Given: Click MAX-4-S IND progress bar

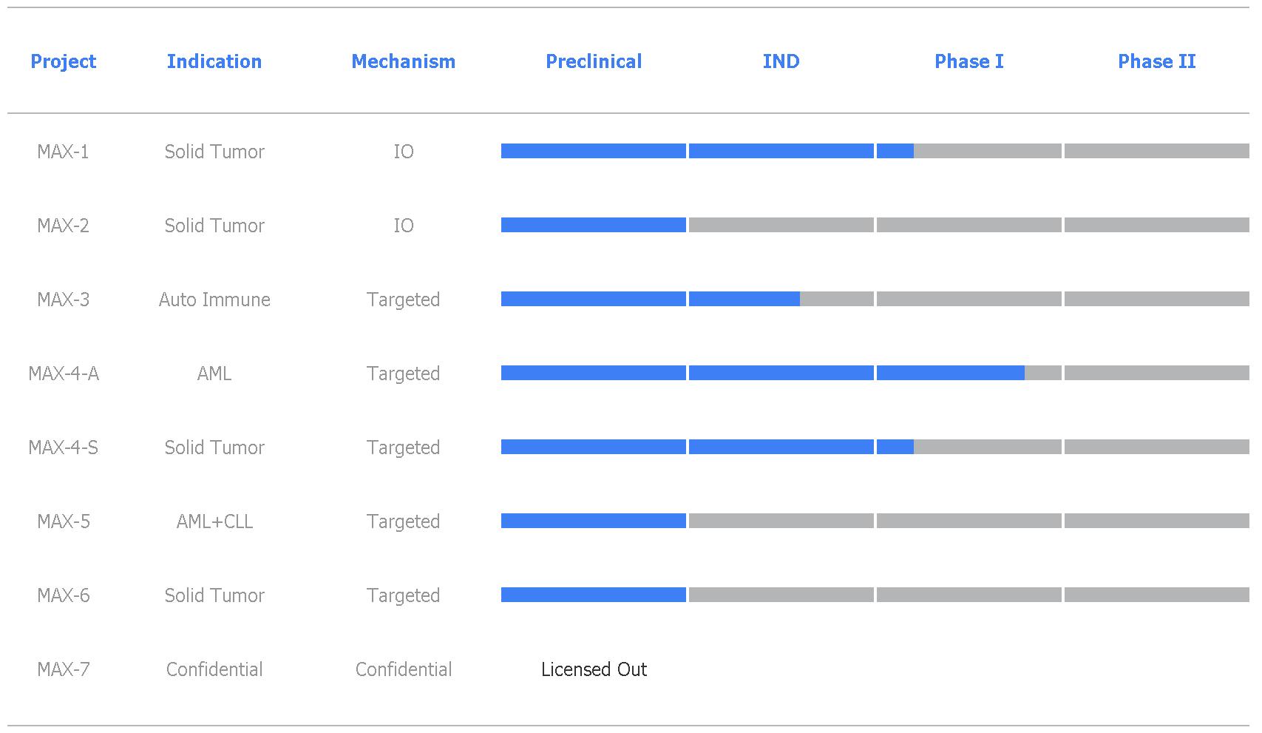Looking at the screenshot, I should click(781, 447).
